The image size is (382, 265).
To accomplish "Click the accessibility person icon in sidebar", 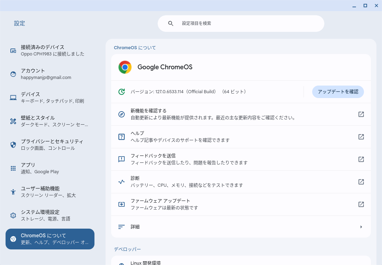I will click(13, 192).
